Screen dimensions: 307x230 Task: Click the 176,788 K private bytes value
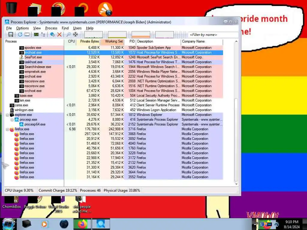92,129
